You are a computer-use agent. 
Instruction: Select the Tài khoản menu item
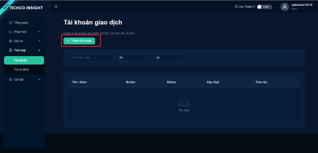[24, 60]
